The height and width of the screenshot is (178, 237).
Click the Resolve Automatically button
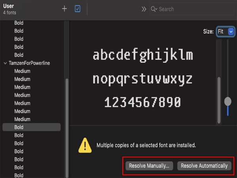click(x=204, y=166)
